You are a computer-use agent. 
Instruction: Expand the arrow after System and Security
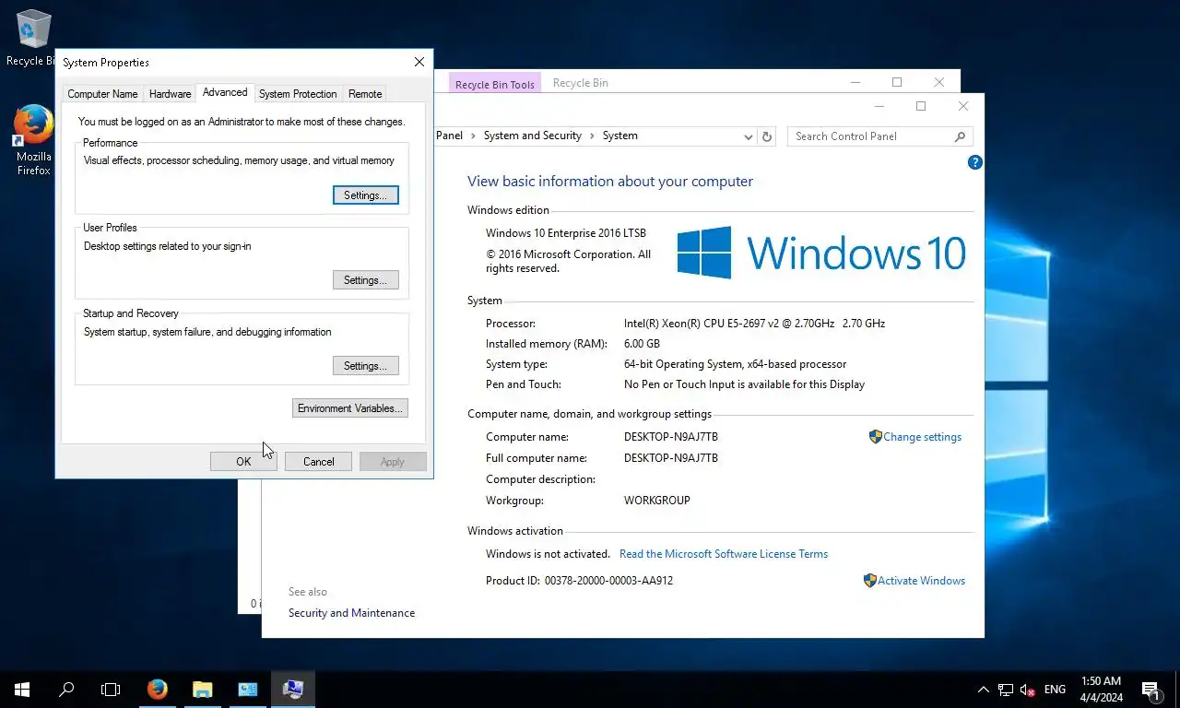(592, 136)
